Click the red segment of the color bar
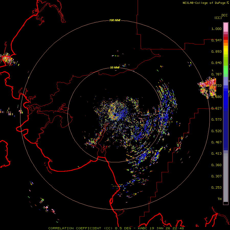 click(226, 38)
